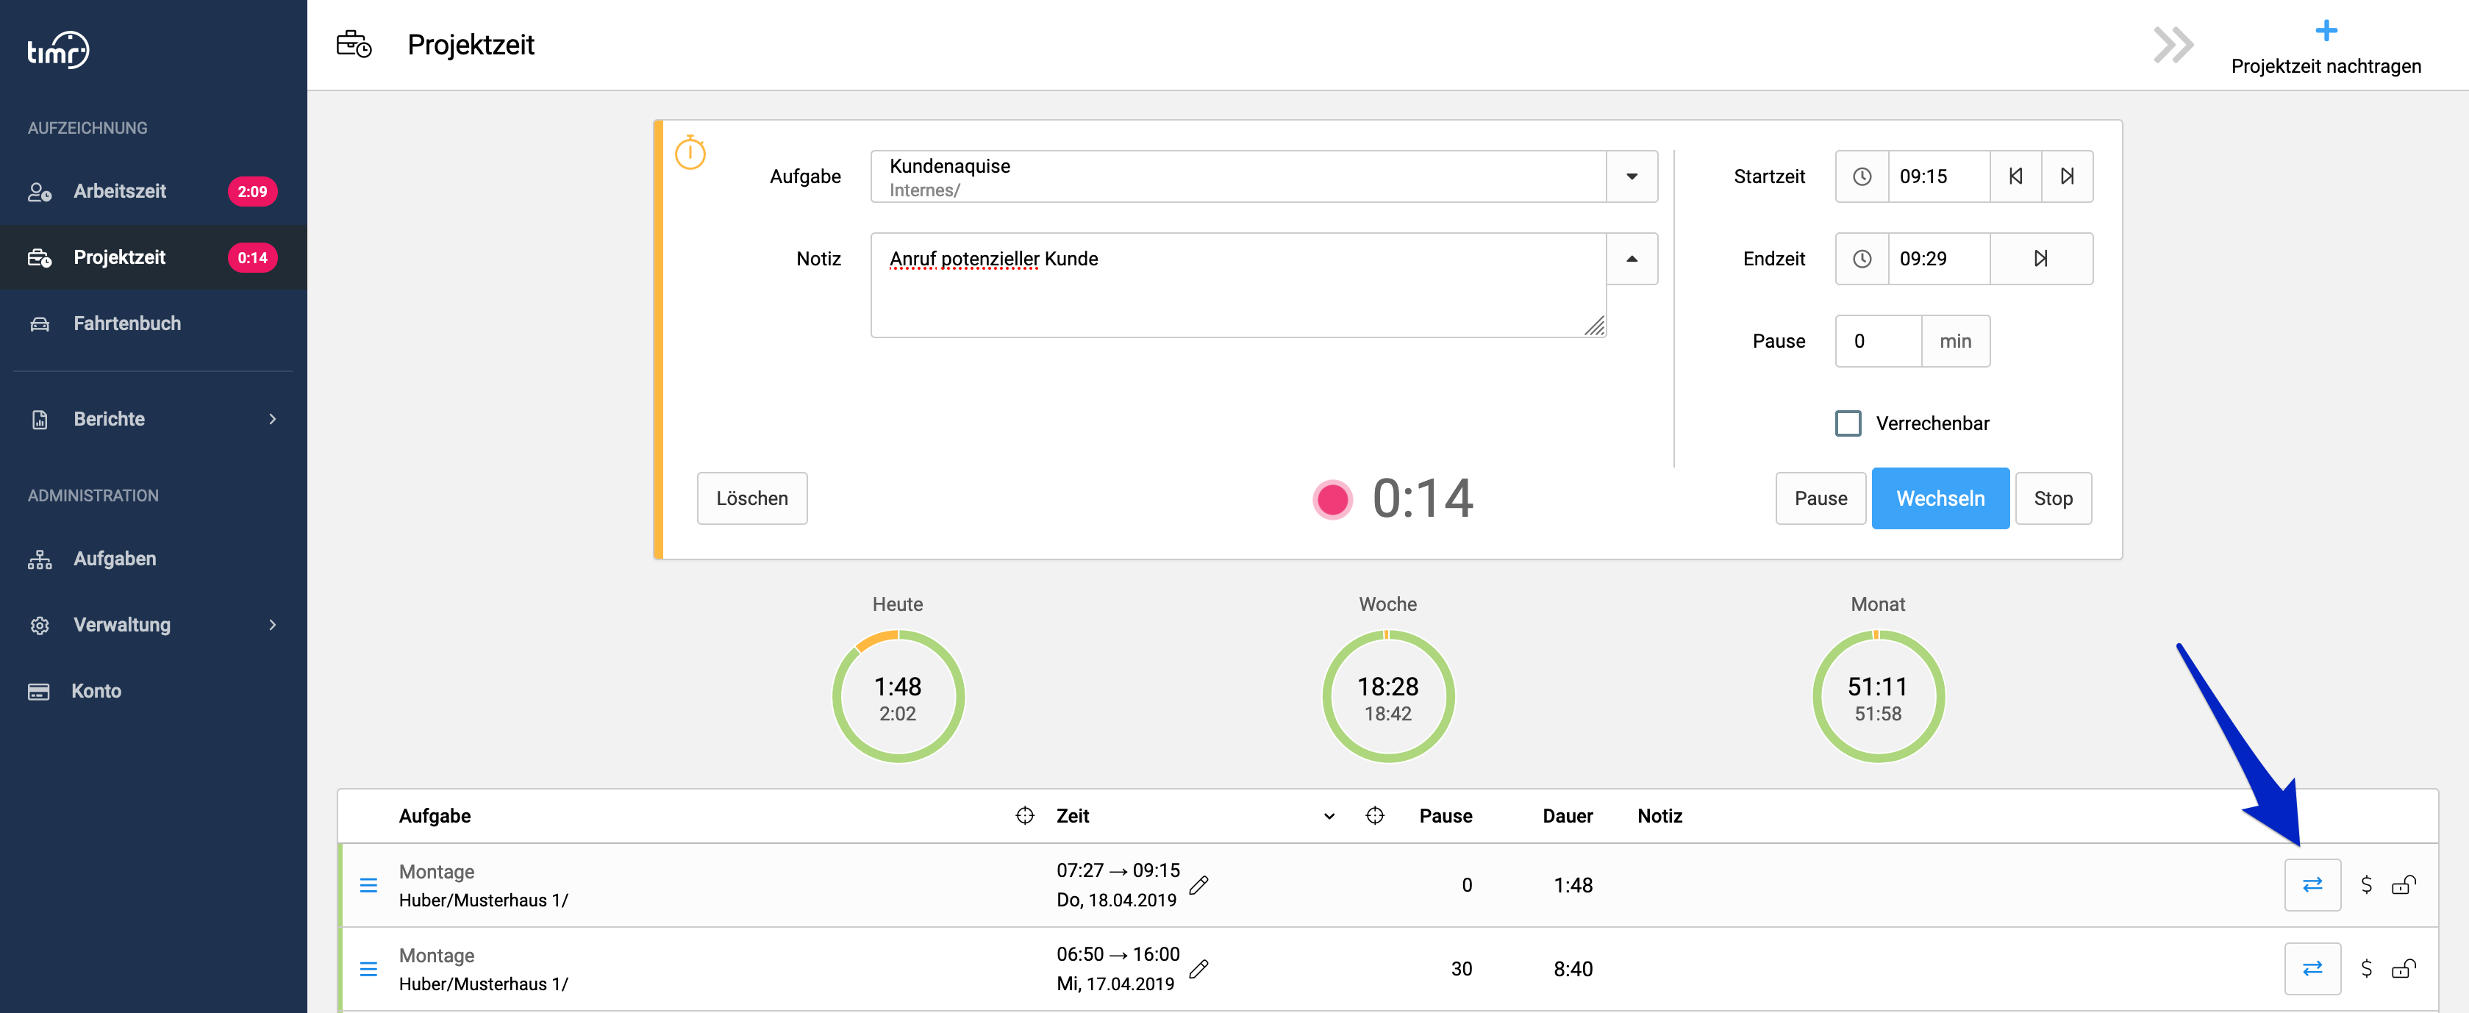Sort by the Aufgabe column header

point(435,815)
